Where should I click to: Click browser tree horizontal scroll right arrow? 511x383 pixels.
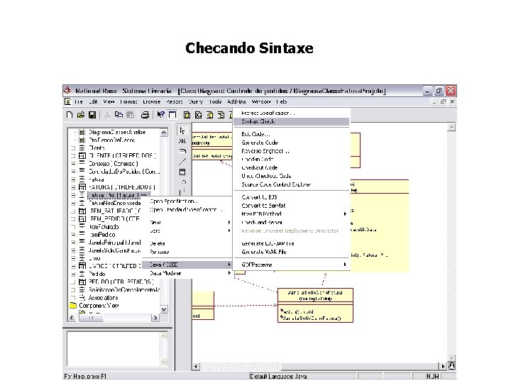[x=155, y=318]
